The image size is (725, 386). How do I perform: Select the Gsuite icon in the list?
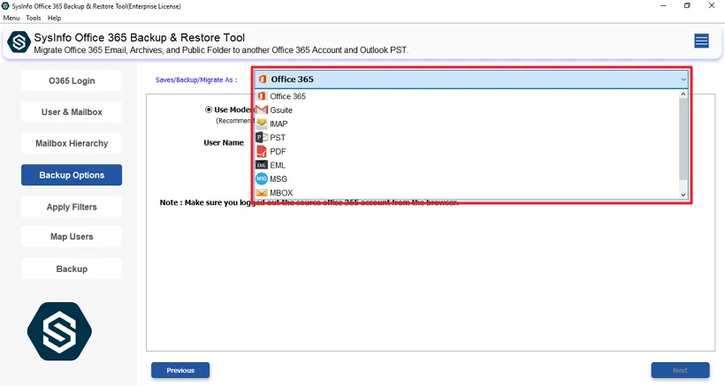point(262,110)
